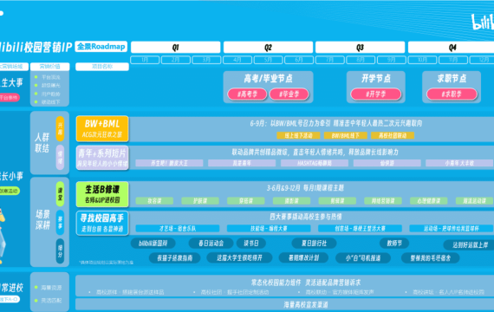
Task: Switch to the Q3 quarter header
Action: tap(361, 48)
